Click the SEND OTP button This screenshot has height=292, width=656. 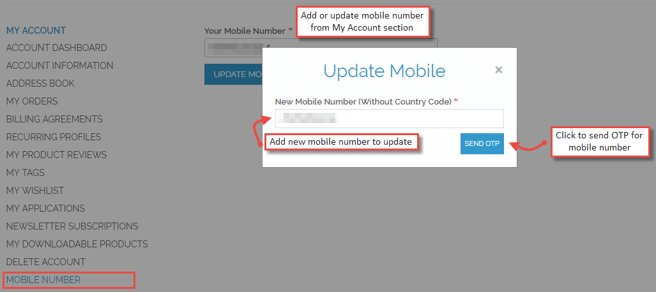pos(482,143)
